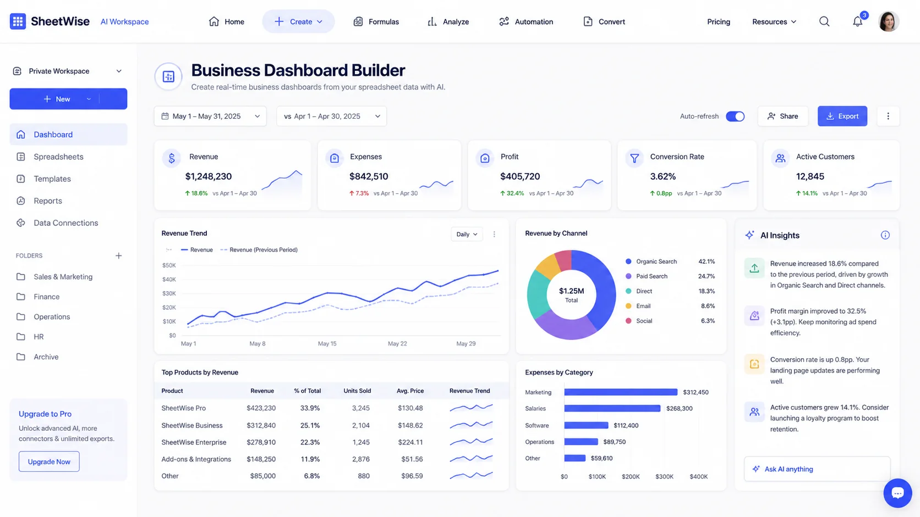
Task: Select Spreadsheets in the sidebar
Action: pos(68,157)
